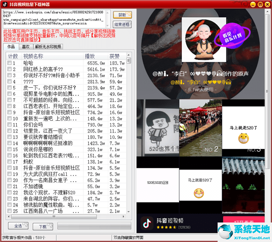
Task: Open the cartoon mushroom-head 520 video thumbnail
Action: pyautogui.click(x=158, y=128)
